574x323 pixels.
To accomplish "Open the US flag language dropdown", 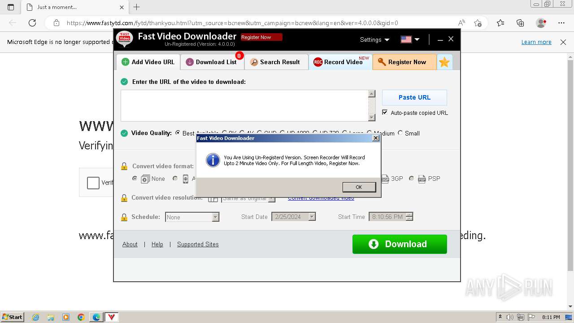I will point(410,39).
